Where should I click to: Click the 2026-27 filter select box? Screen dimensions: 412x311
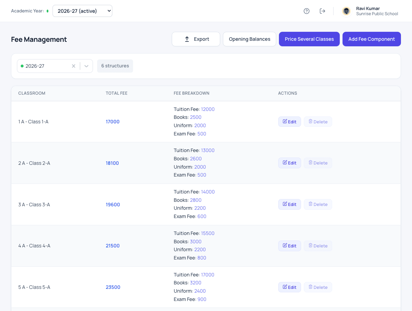(x=55, y=66)
